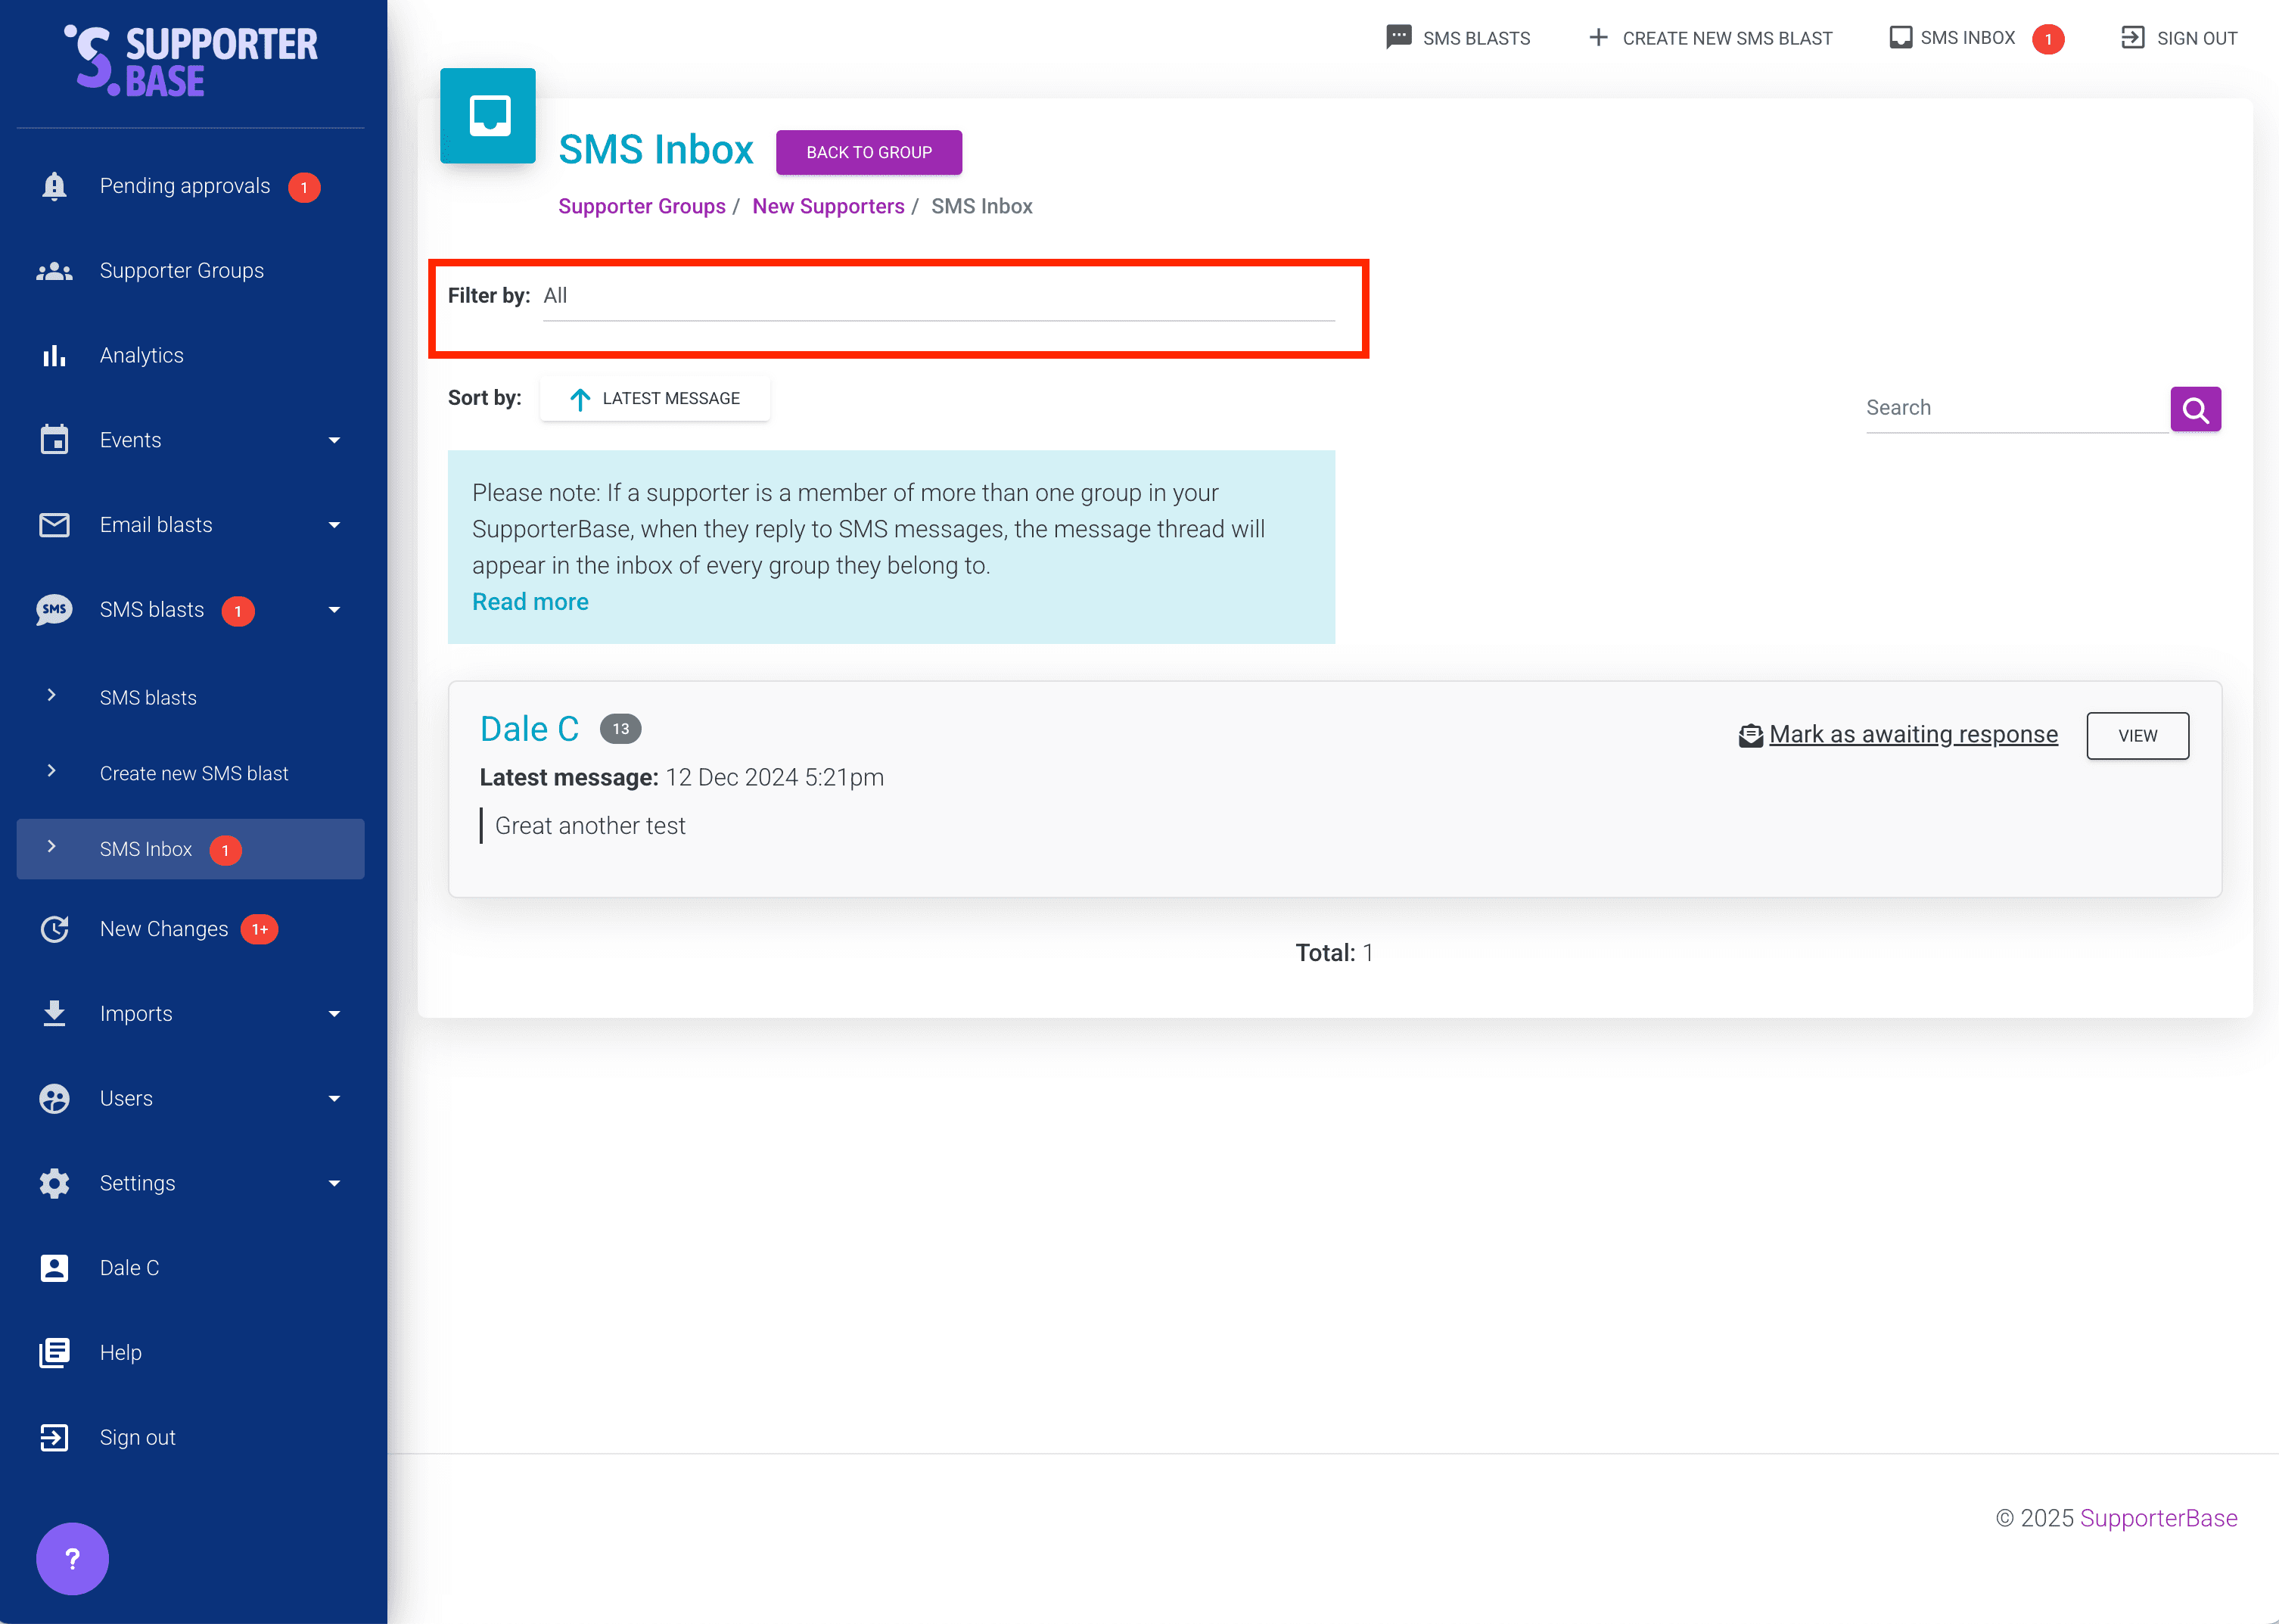Open the Filter by All dropdown
Viewport: 2279px width, 1624px height.
click(x=937, y=297)
